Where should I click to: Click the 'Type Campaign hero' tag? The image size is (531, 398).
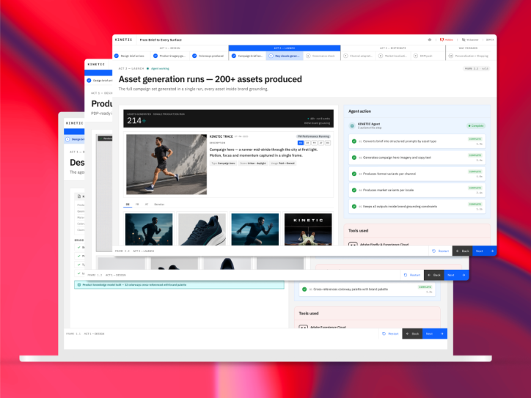coord(223,163)
